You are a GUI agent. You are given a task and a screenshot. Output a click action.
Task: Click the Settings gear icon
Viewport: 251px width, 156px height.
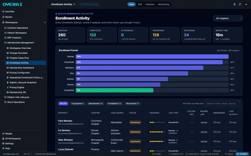click(3, 144)
